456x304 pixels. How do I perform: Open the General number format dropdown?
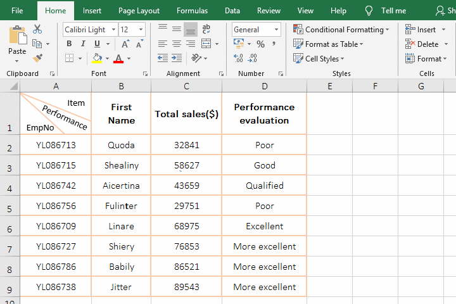277,30
